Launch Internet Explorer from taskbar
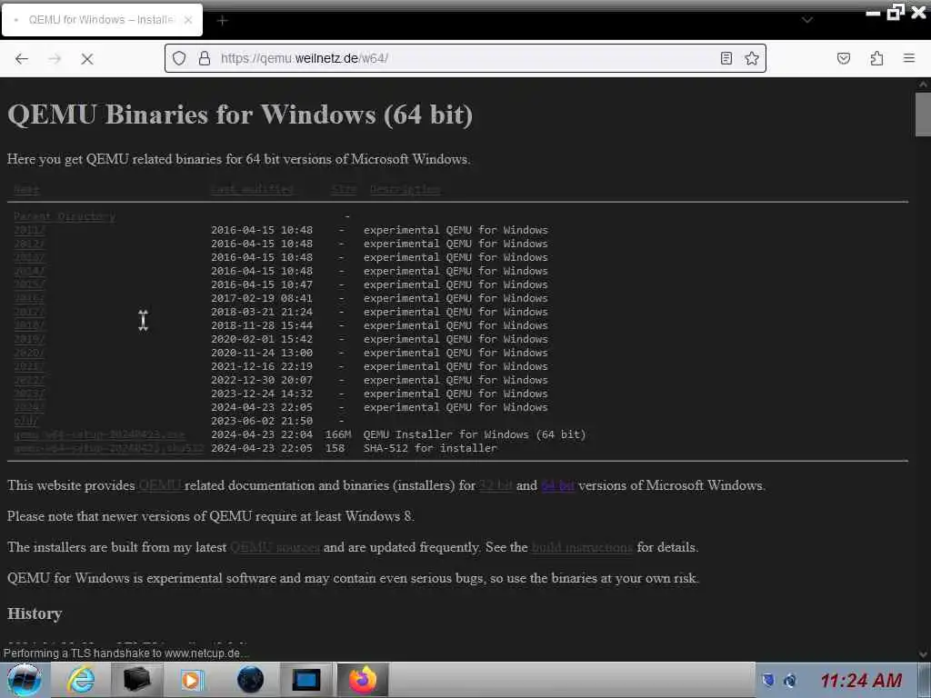 tap(81, 680)
